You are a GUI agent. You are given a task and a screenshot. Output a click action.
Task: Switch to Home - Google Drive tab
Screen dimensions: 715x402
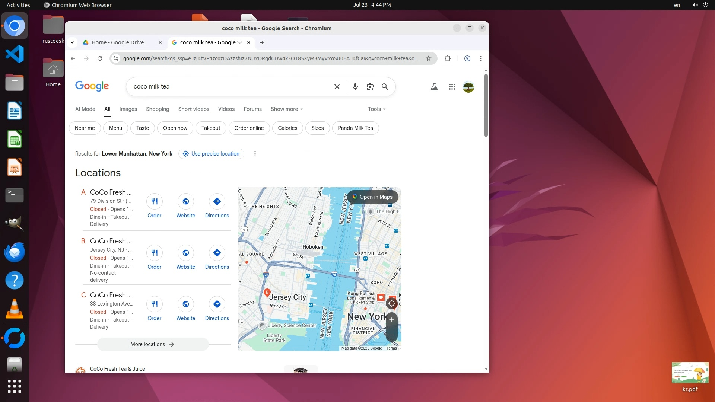(118, 42)
